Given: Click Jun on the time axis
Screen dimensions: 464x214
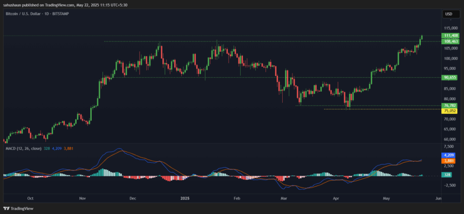Looking at the screenshot, I should coord(439,198).
